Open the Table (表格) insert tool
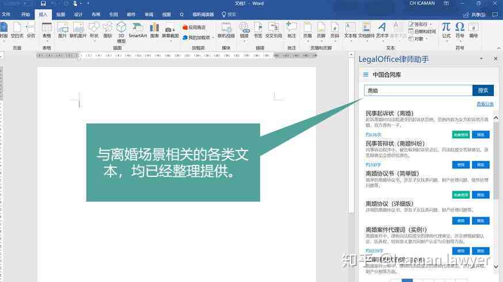The height and width of the screenshot is (282, 503). pyautogui.click(x=47, y=32)
